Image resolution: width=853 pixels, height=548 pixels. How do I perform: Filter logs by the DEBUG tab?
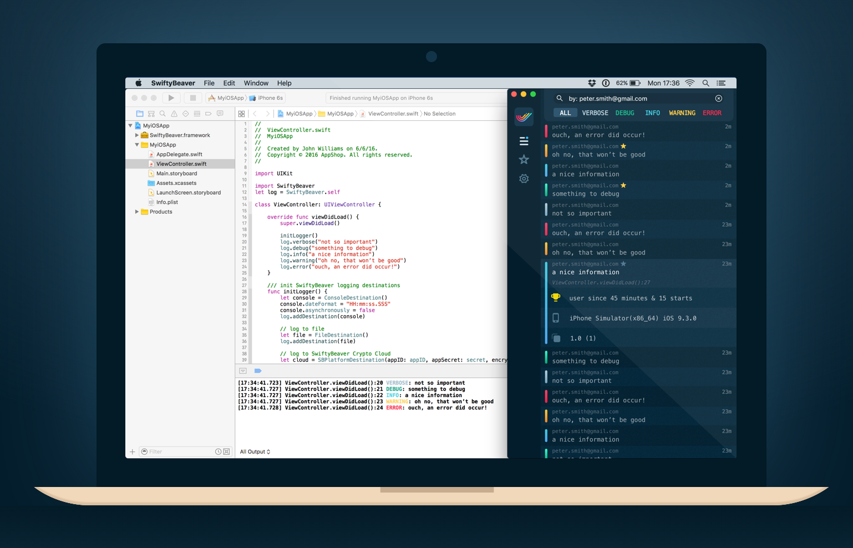coord(625,113)
